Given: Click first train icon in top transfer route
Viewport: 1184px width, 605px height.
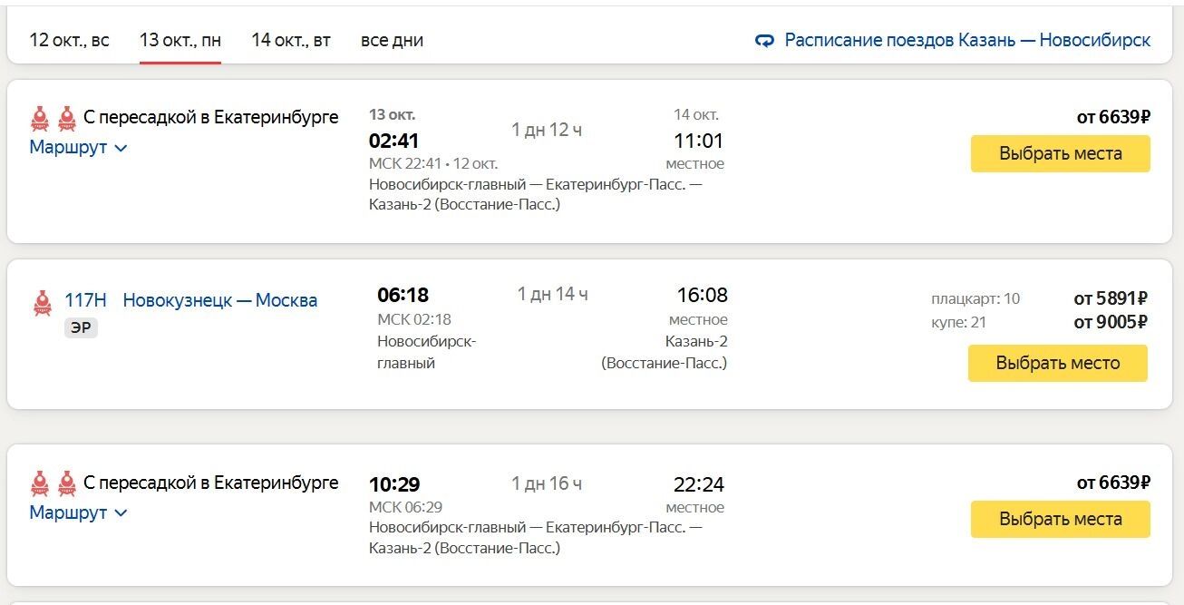Looking at the screenshot, I should [40, 118].
